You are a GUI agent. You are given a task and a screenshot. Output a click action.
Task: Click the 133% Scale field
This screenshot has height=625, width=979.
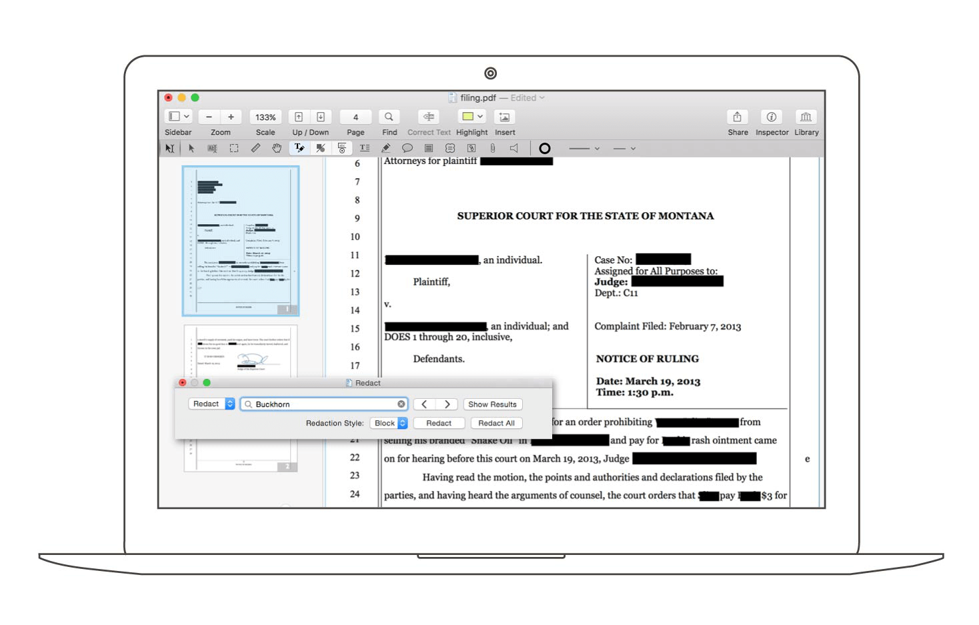265,117
